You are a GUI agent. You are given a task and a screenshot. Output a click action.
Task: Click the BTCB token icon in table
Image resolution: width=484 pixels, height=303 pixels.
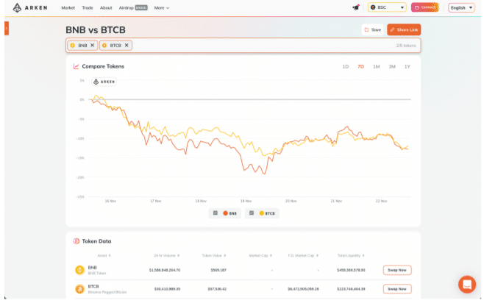tap(80, 289)
